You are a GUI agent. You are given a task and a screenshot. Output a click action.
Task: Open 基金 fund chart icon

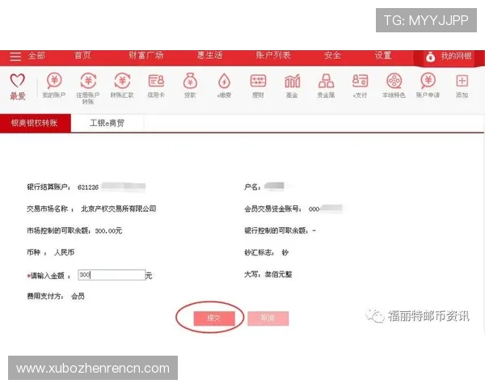pos(292,81)
